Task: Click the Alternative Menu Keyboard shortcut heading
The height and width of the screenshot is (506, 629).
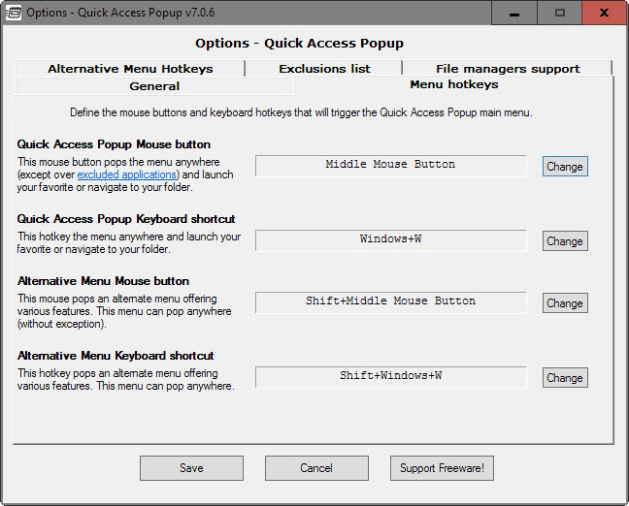Action: 116,356
